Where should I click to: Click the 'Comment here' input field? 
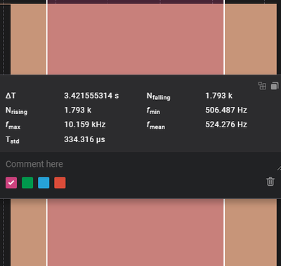click(x=140, y=164)
